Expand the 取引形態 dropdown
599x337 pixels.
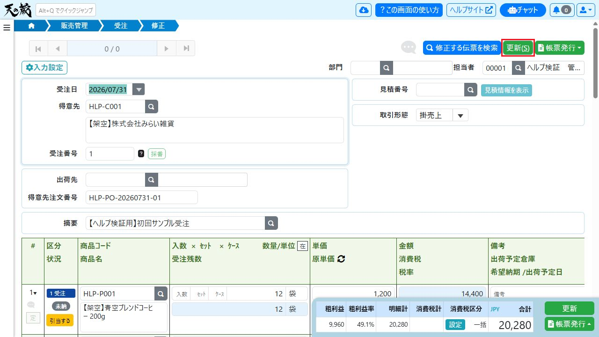click(x=460, y=115)
